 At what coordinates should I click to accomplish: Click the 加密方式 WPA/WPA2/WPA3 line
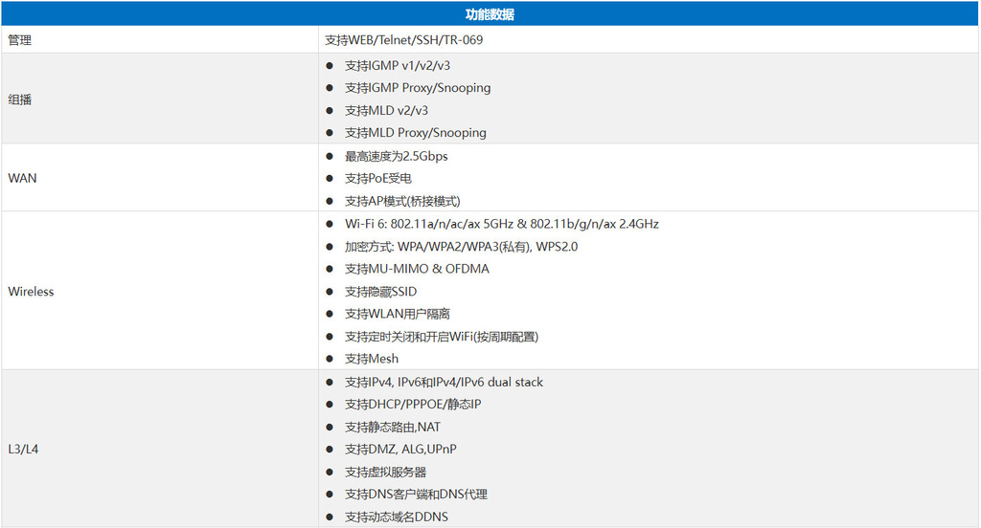(461, 247)
